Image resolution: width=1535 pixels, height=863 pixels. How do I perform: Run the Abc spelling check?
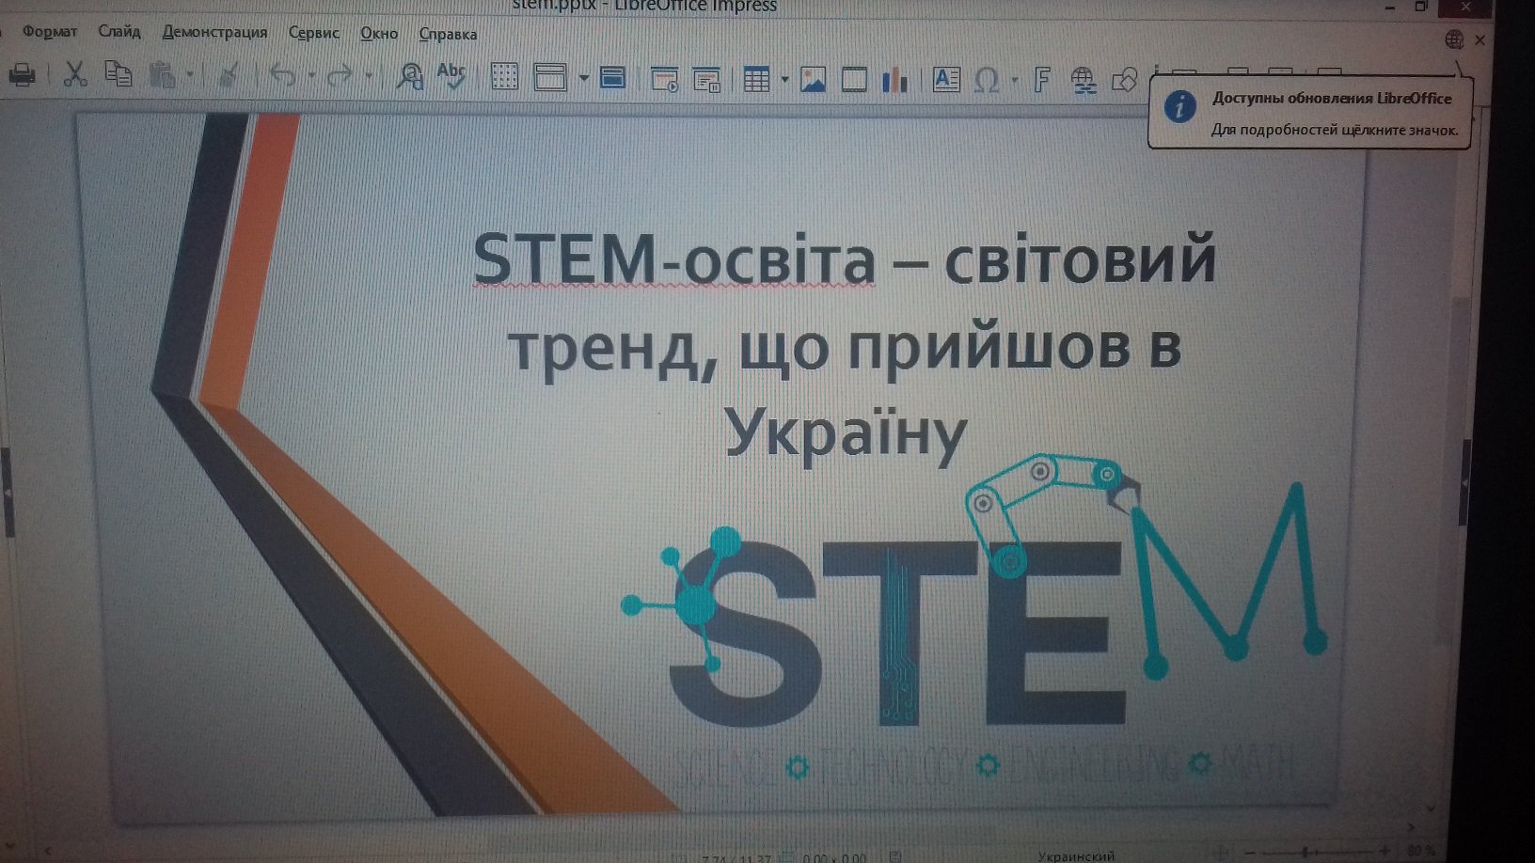point(451,75)
